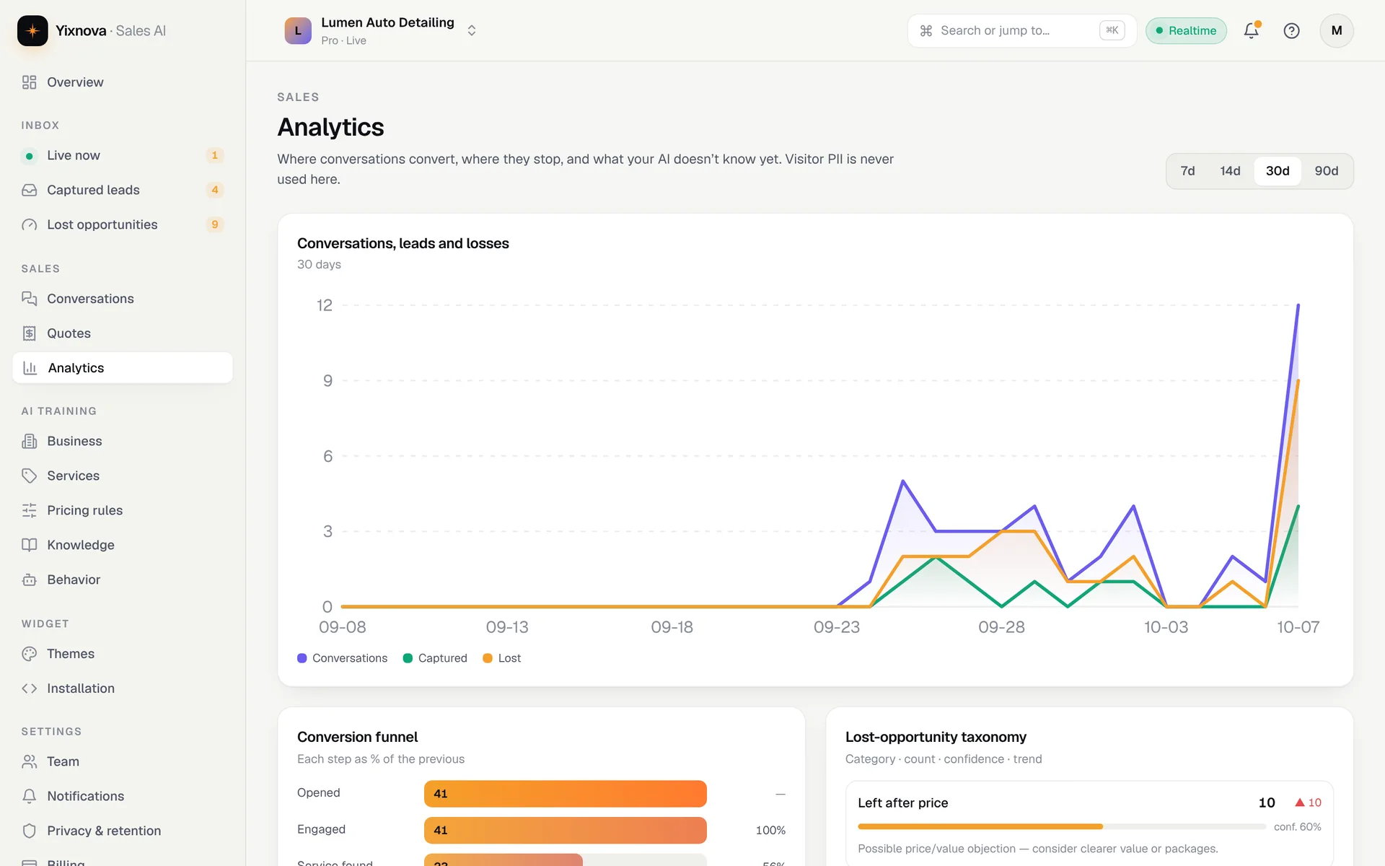Viewport: 1385px width, 866px height.
Task: Click the Notifications bell sidebar icon
Action: pyautogui.click(x=29, y=796)
